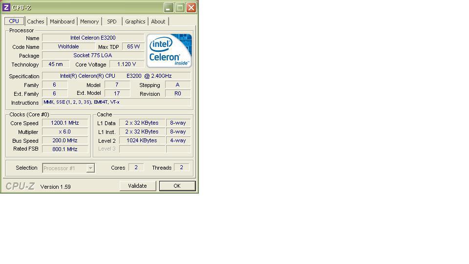Click the Instructions field MMX, SSE
The image size is (469, 264).
pyautogui.click(x=116, y=102)
